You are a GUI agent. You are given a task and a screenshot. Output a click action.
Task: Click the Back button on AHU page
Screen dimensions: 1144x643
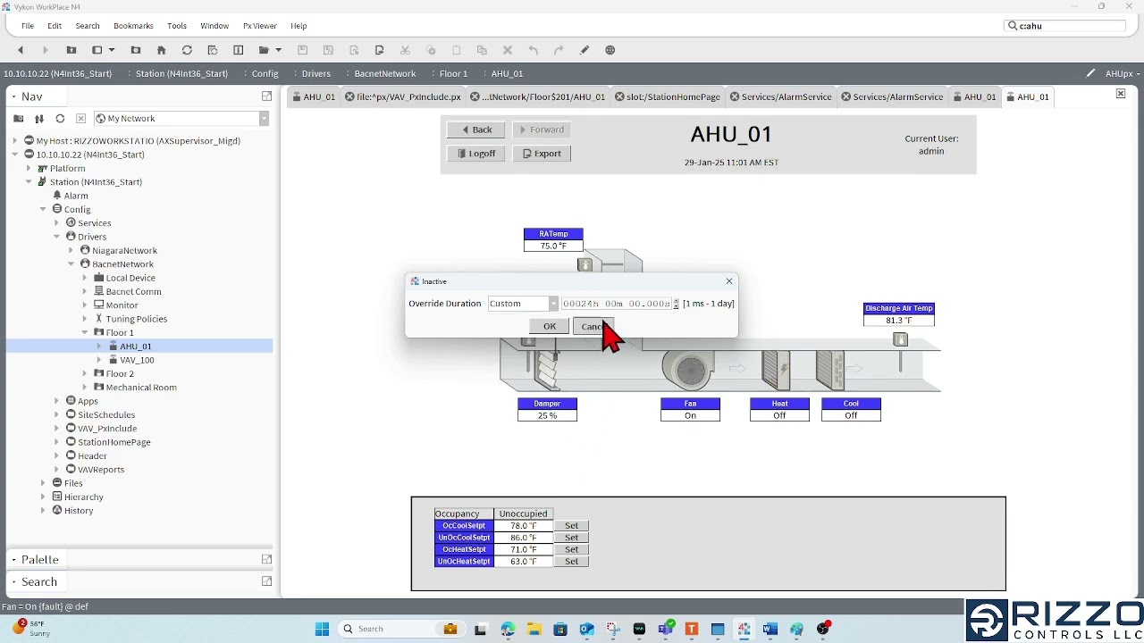[x=476, y=130]
